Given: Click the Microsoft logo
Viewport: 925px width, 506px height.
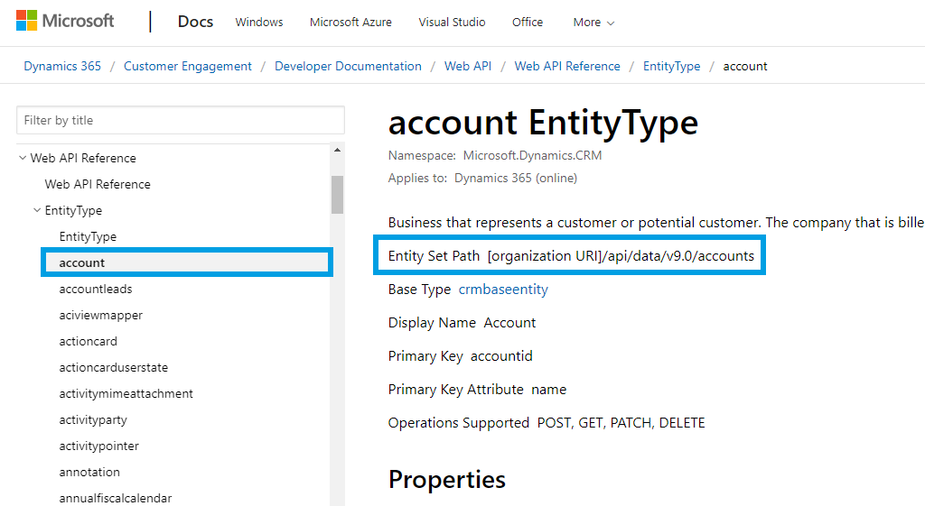Looking at the screenshot, I should (65, 21).
